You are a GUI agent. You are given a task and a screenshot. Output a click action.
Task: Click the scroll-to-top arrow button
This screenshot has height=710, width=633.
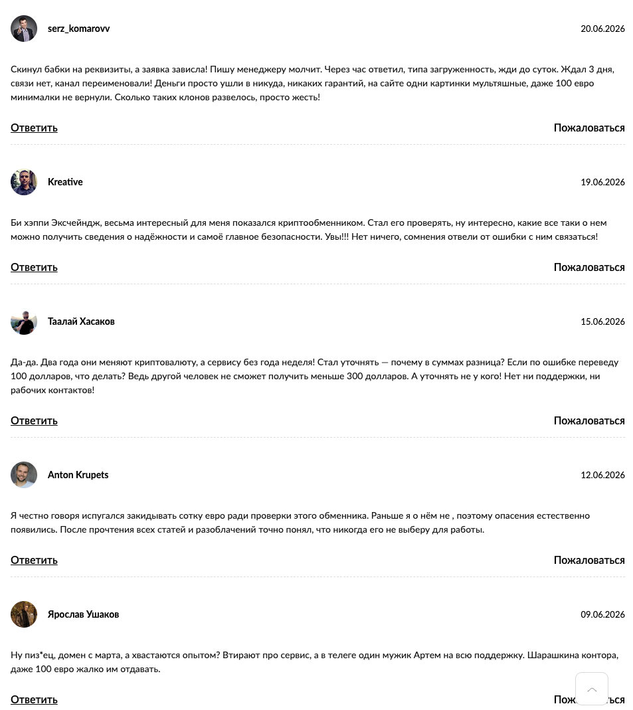coord(591,689)
